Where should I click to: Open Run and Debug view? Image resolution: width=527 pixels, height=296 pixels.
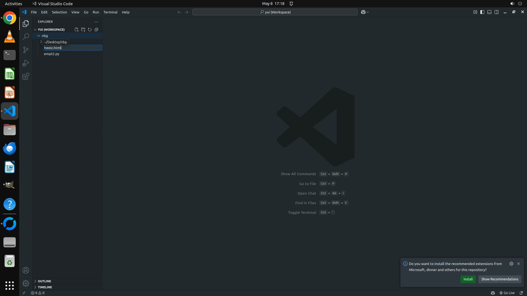(x=26, y=63)
